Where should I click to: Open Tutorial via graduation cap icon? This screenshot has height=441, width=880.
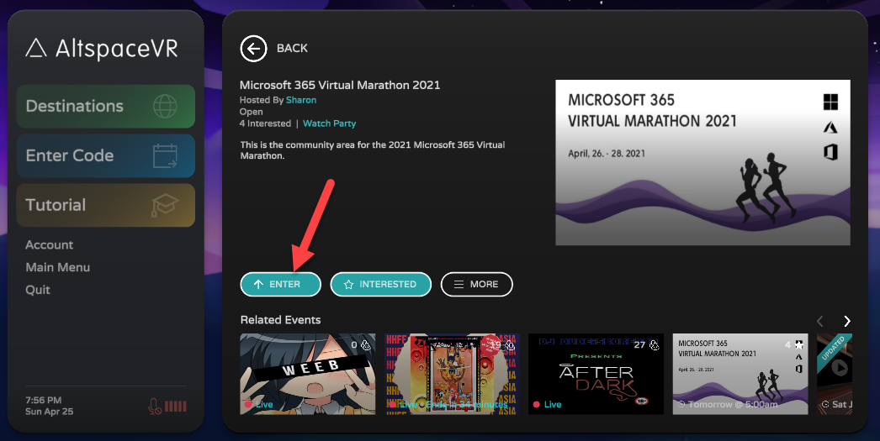pyautogui.click(x=165, y=206)
